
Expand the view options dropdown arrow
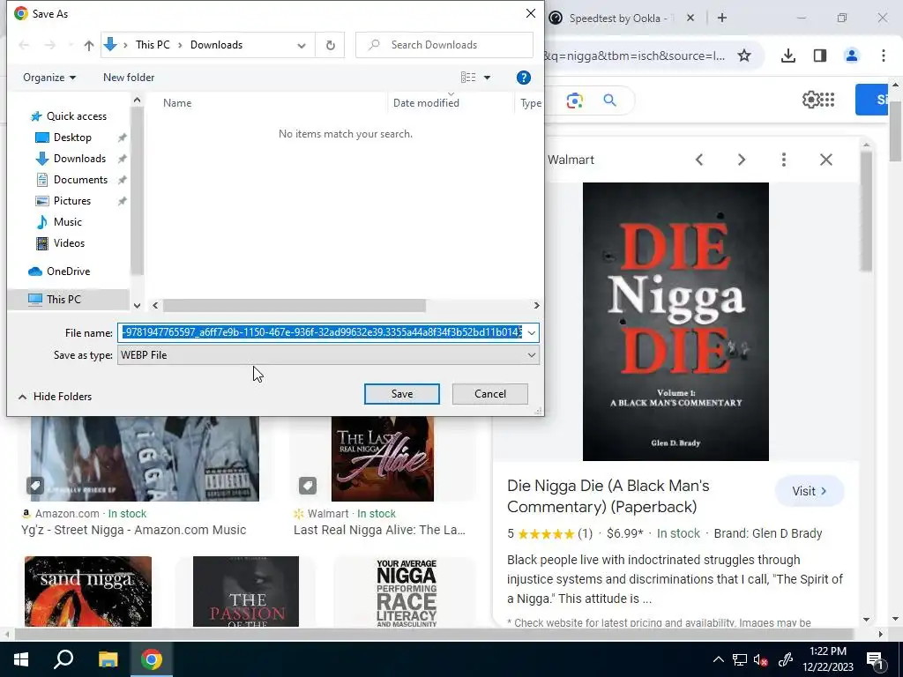(487, 78)
